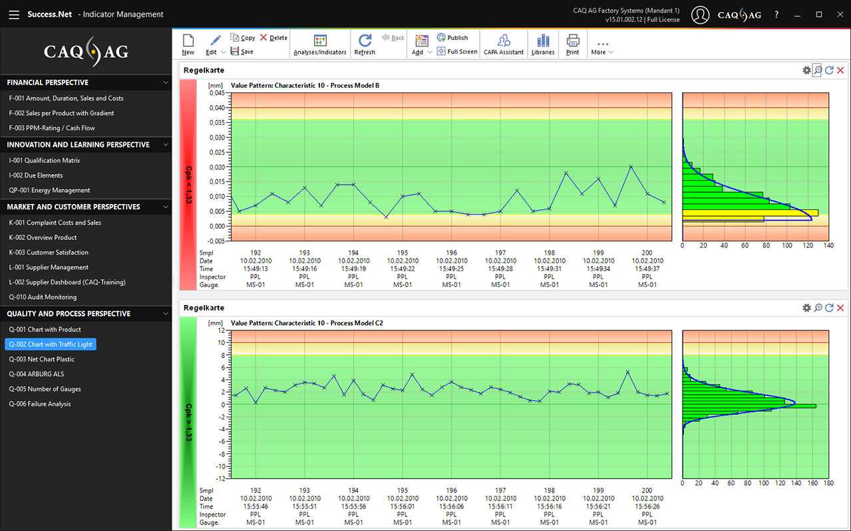Click the Publish button
The height and width of the screenshot is (531, 851).
[x=452, y=38]
